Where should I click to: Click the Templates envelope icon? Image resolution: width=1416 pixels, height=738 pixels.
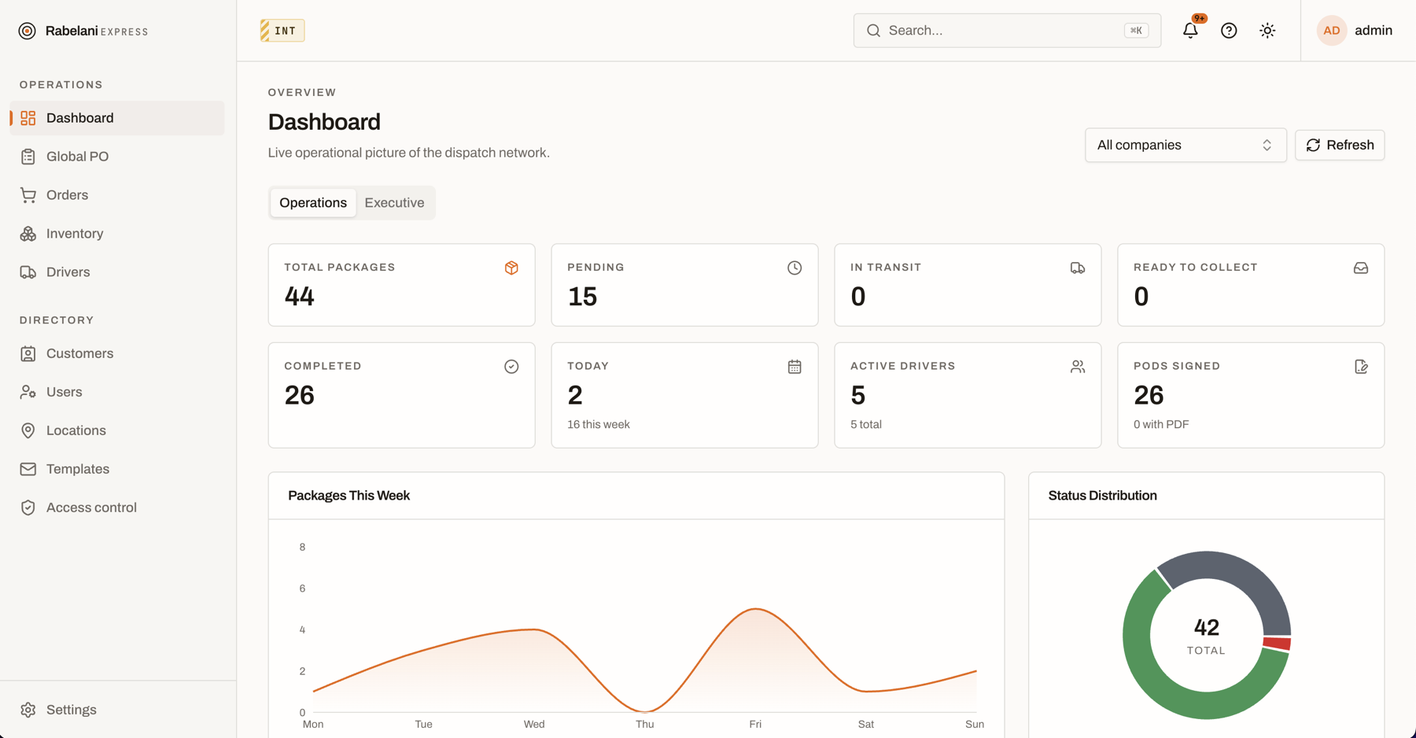tap(28, 469)
